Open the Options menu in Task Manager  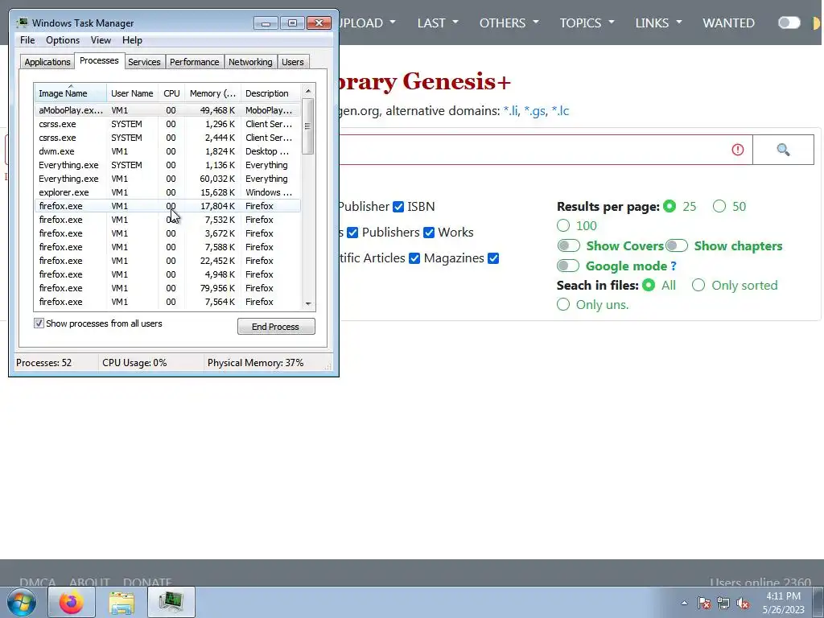[63, 40]
